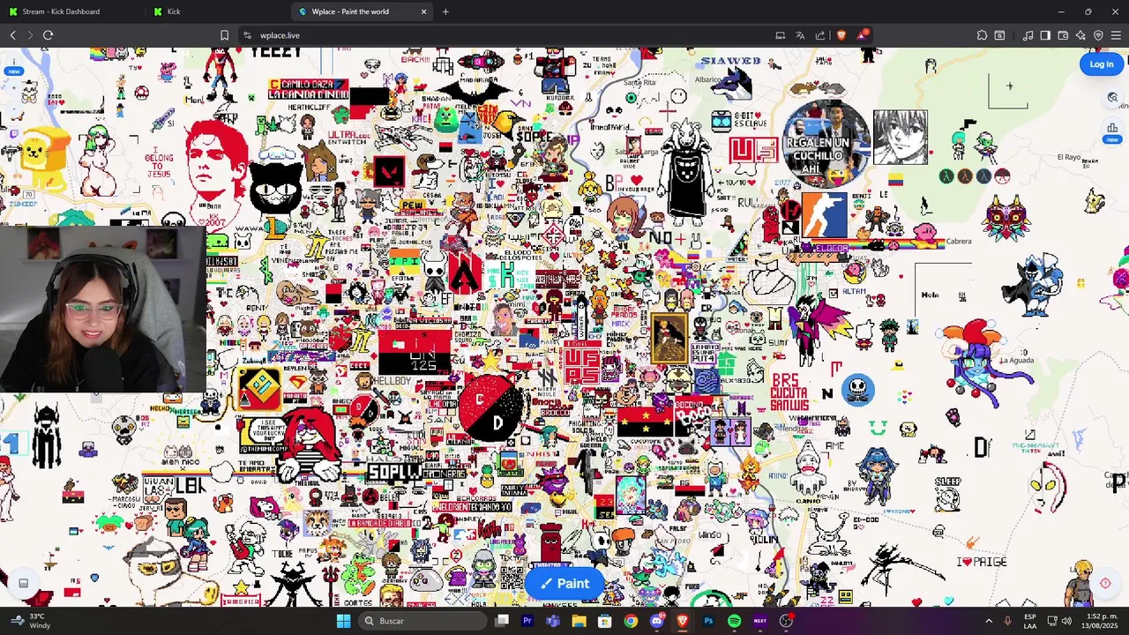Viewport: 1129px width, 635px height.
Task: Click the install app icon in address bar
Action: (x=780, y=35)
